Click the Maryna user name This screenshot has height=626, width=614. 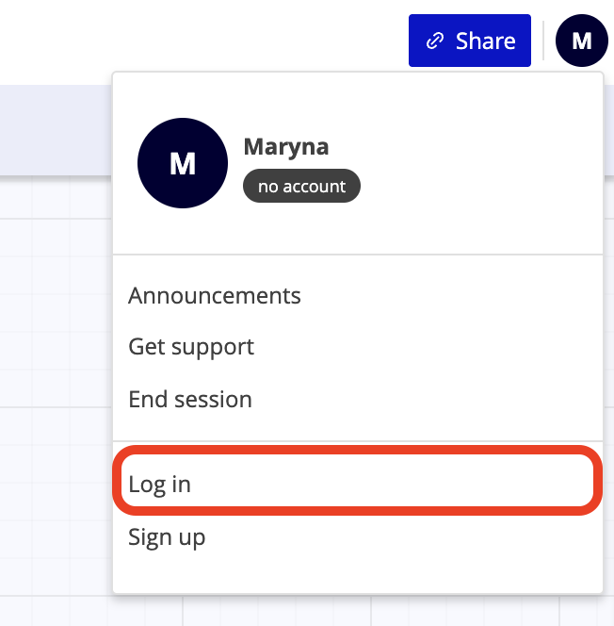point(286,146)
